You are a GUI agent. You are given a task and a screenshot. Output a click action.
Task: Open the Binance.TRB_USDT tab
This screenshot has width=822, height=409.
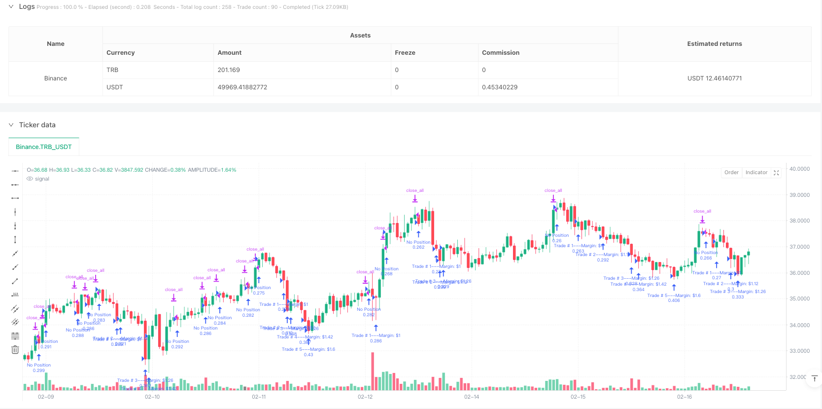(44, 147)
